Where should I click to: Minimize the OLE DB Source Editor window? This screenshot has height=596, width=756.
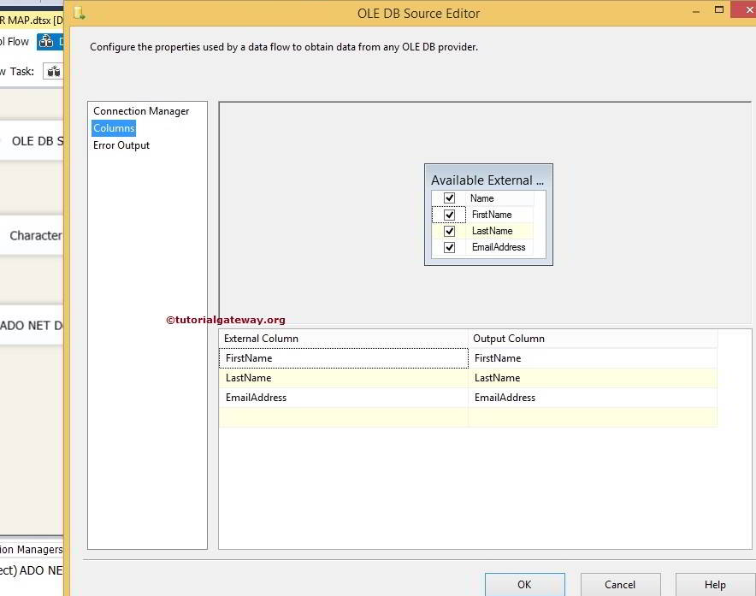(x=696, y=11)
